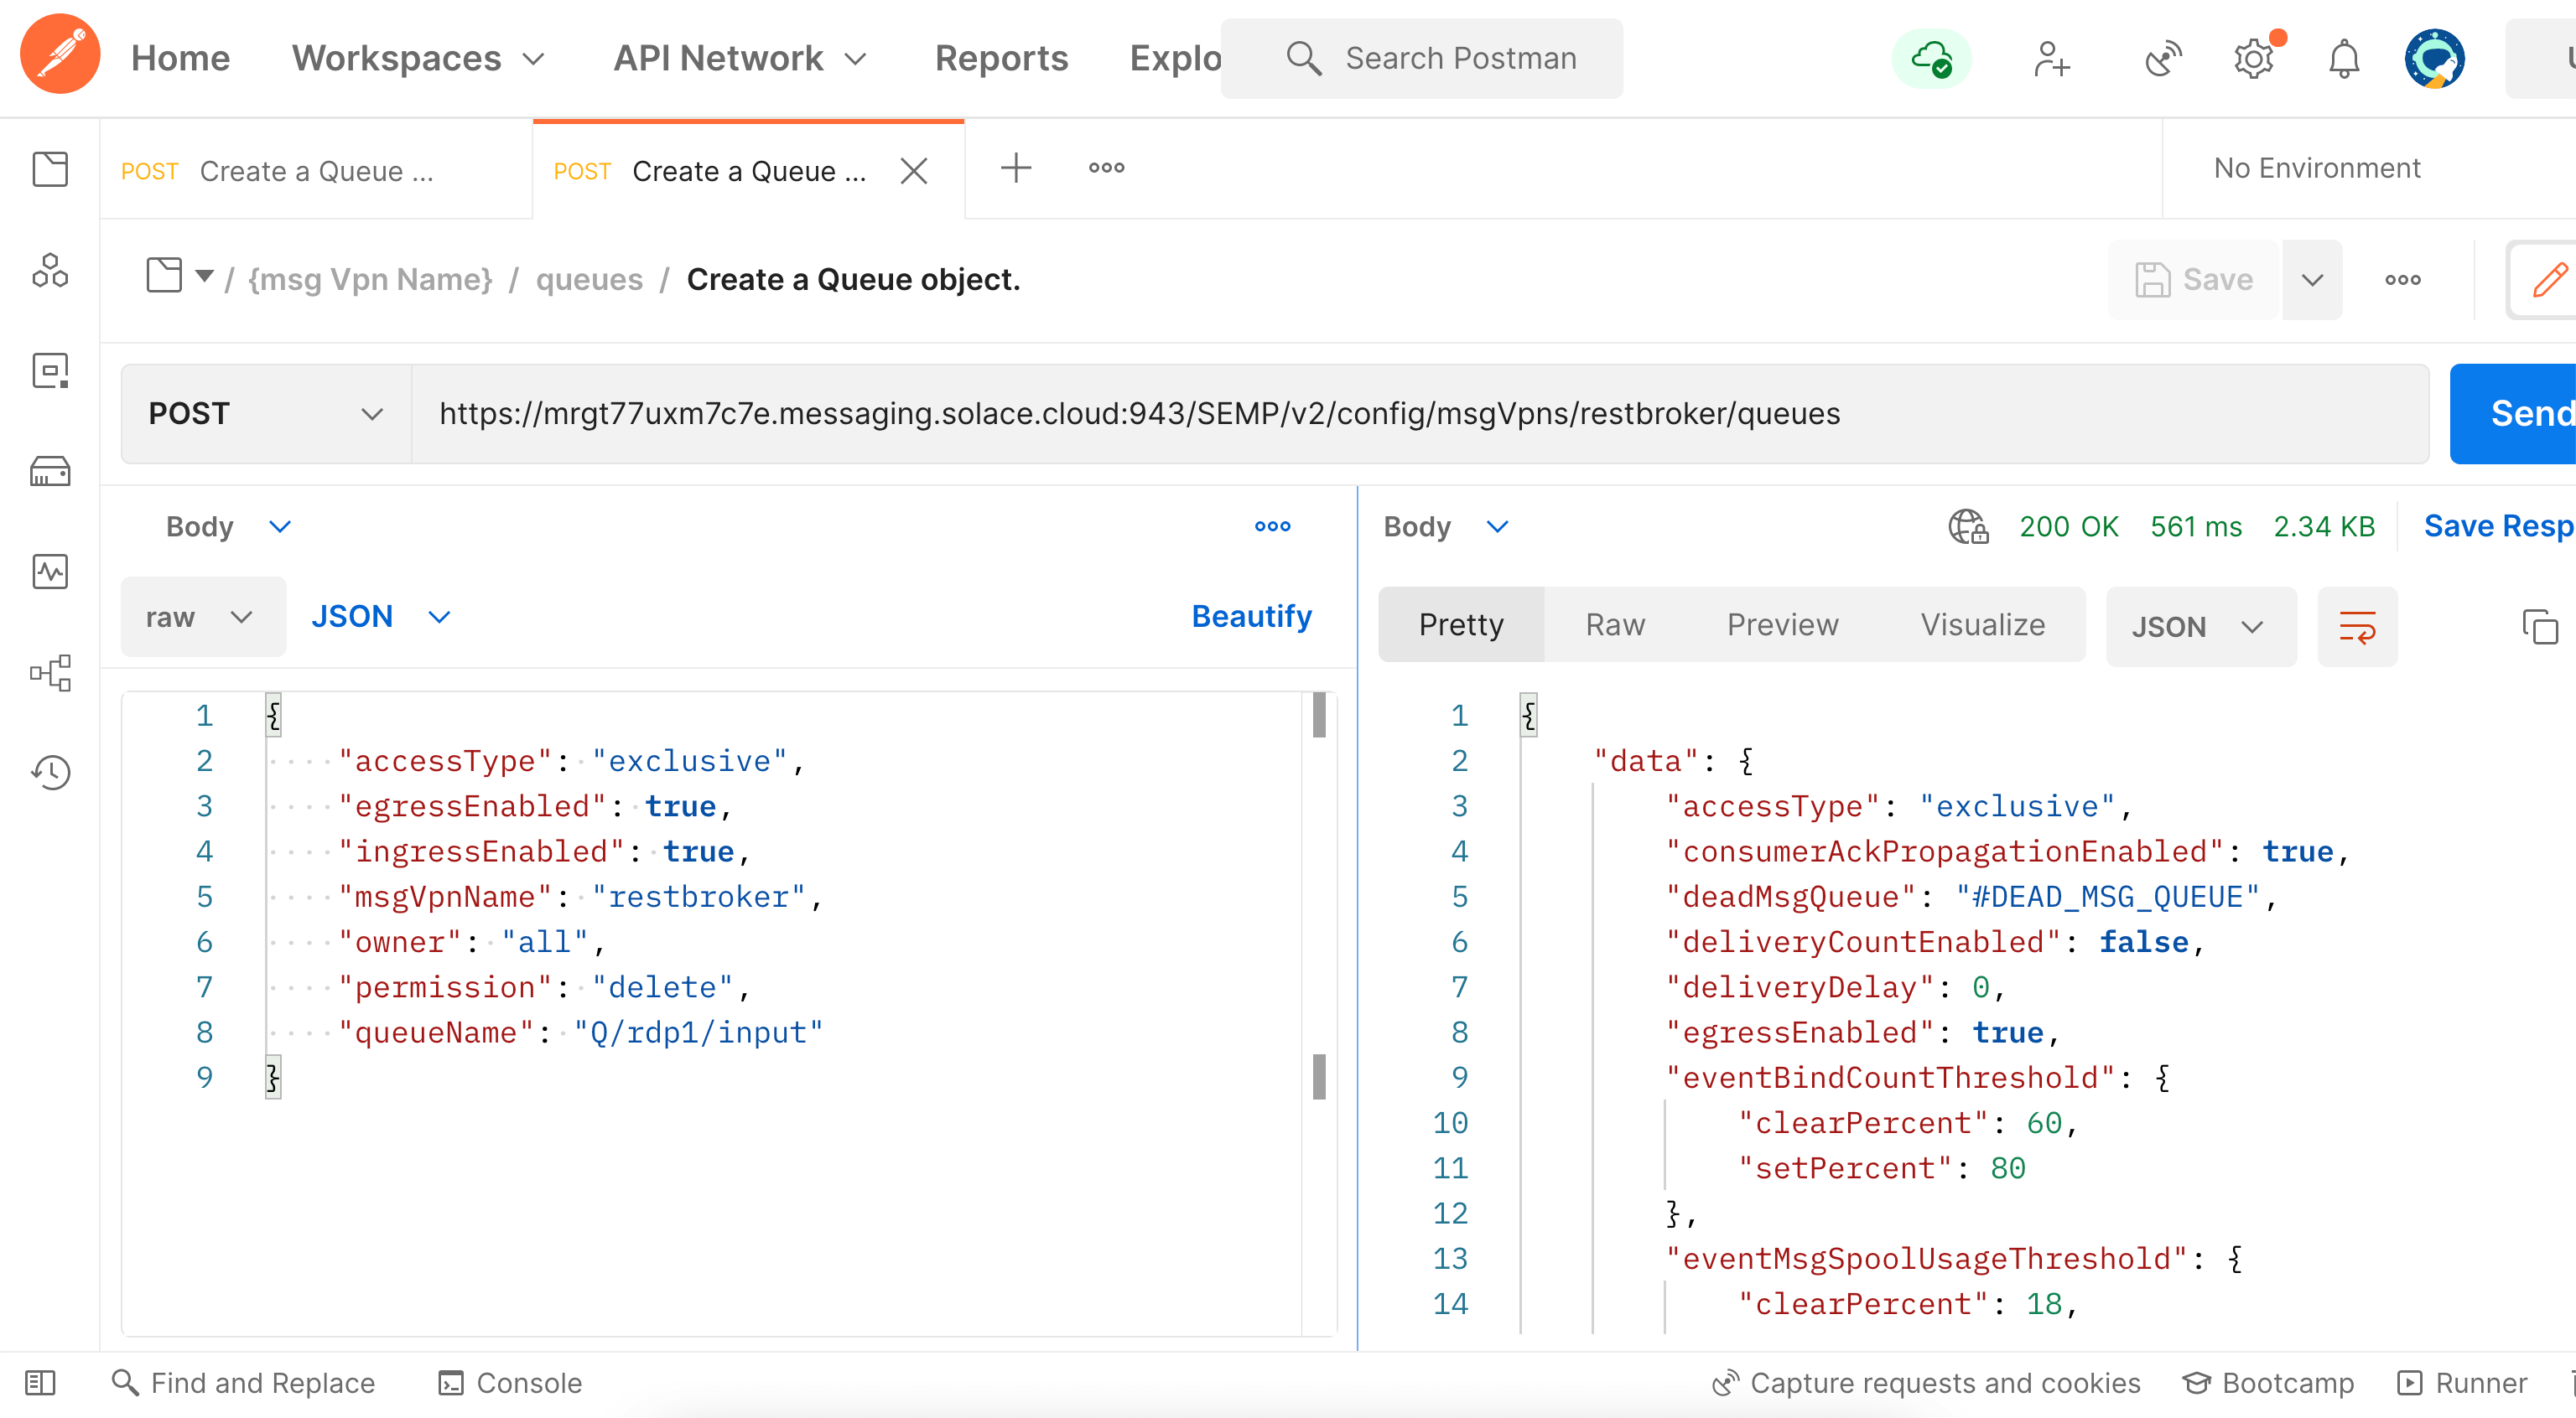Open the APIs sidebar icon
The width and height of the screenshot is (2576, 1418).
[x=50, y=270]
